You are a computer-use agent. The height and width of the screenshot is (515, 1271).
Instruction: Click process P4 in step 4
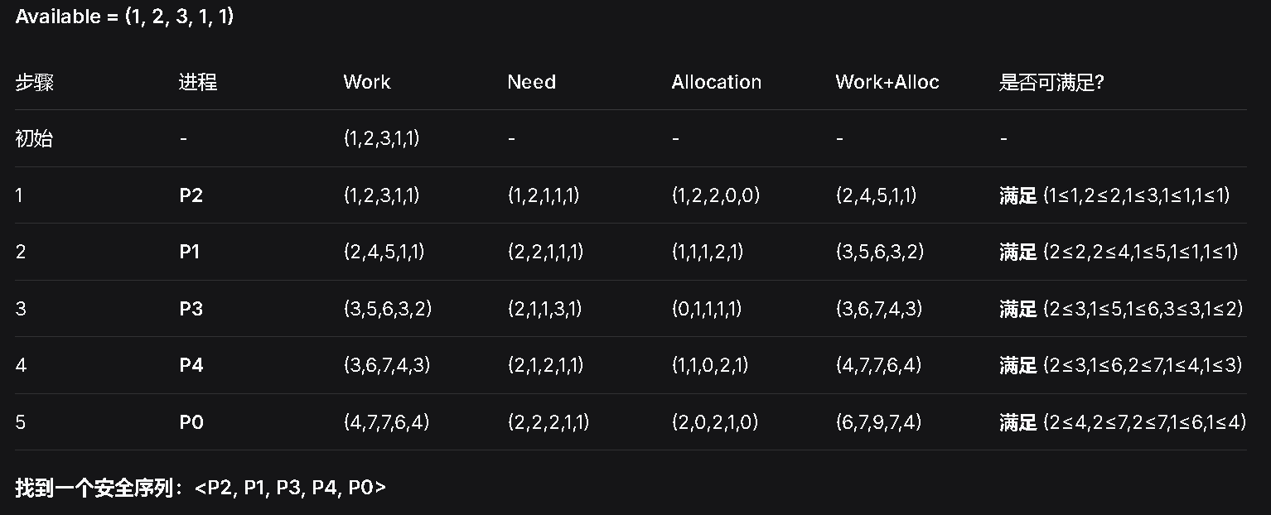point(191,365)
